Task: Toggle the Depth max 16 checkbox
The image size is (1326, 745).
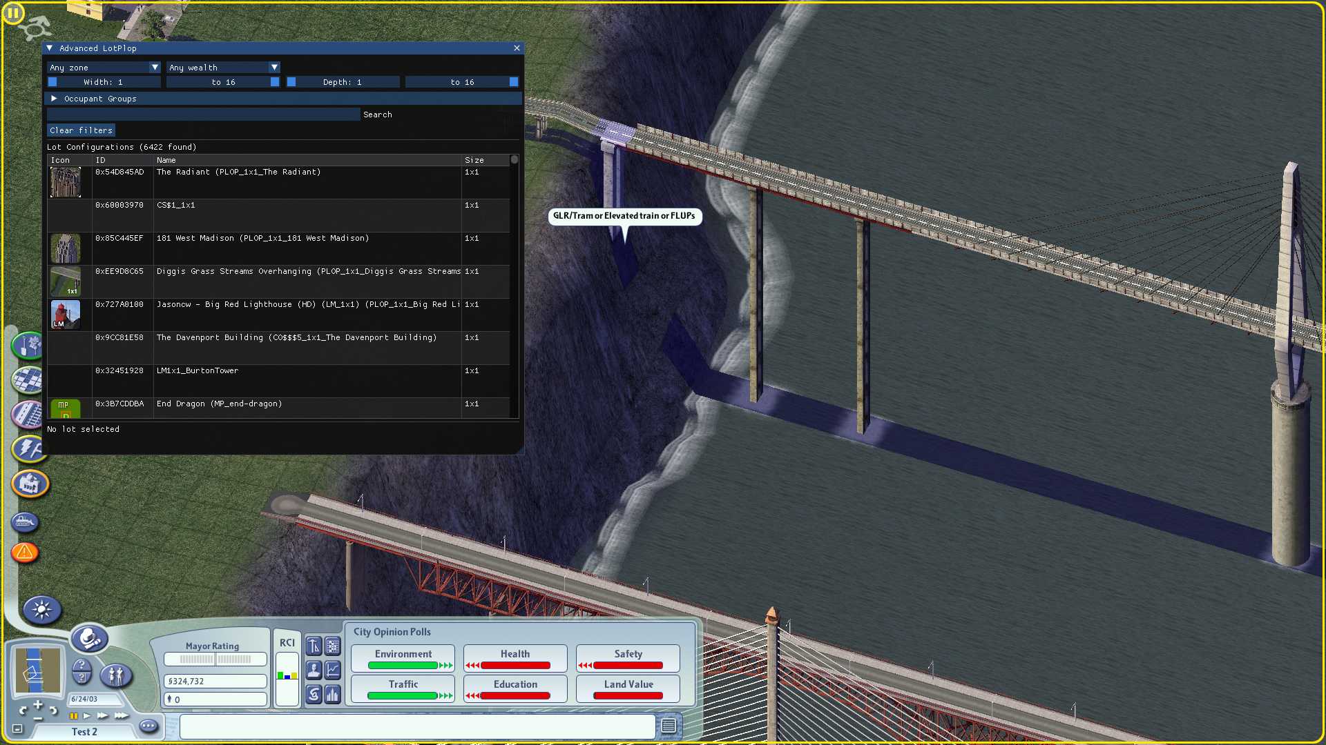Action: 514,82
